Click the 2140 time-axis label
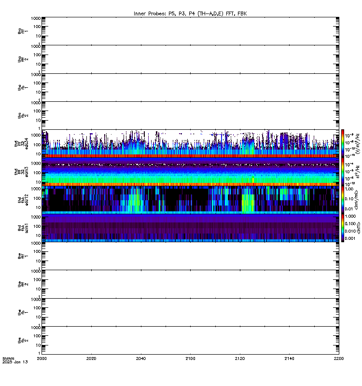Viewport: 362px width, 386px height. (x=289, y=358)
